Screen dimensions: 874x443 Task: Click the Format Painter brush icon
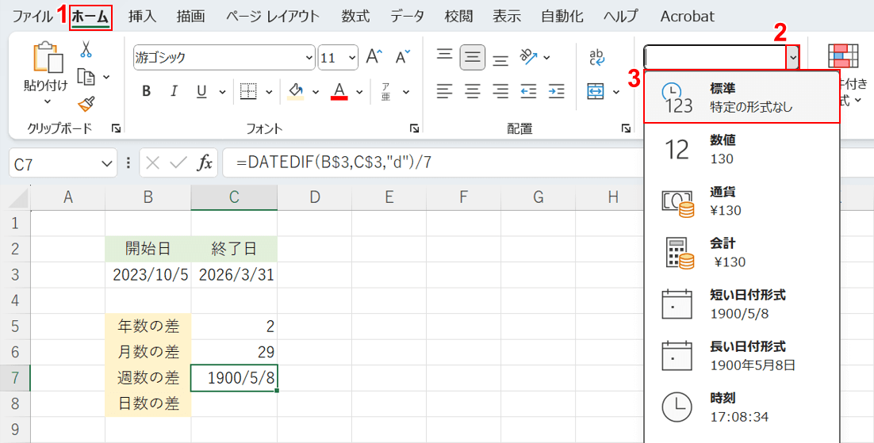86,104
